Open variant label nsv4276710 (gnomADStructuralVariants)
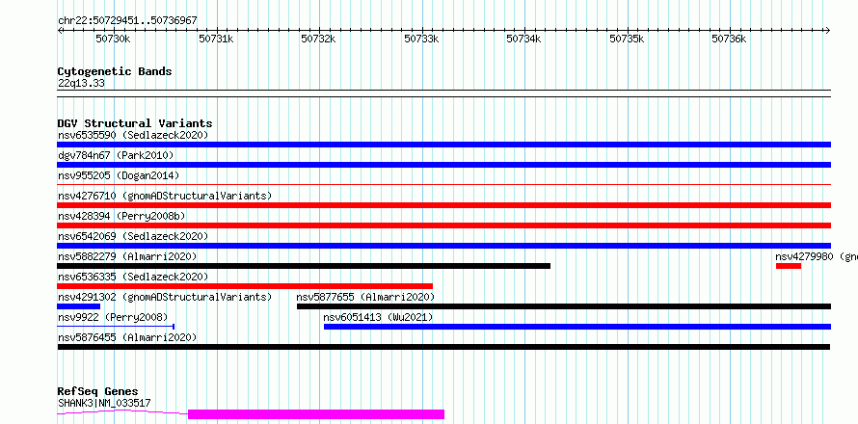Screen dimensions: 858x424 [x=165, y=196]
